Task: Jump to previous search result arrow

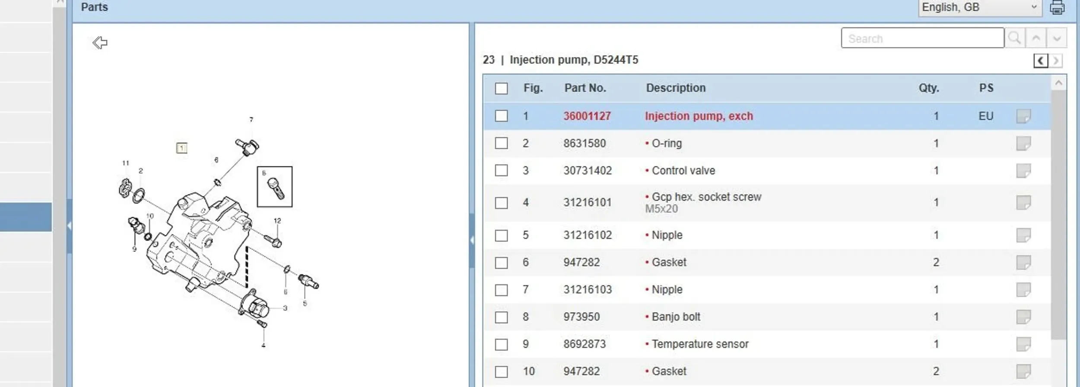Action: tap(1036, 38)
